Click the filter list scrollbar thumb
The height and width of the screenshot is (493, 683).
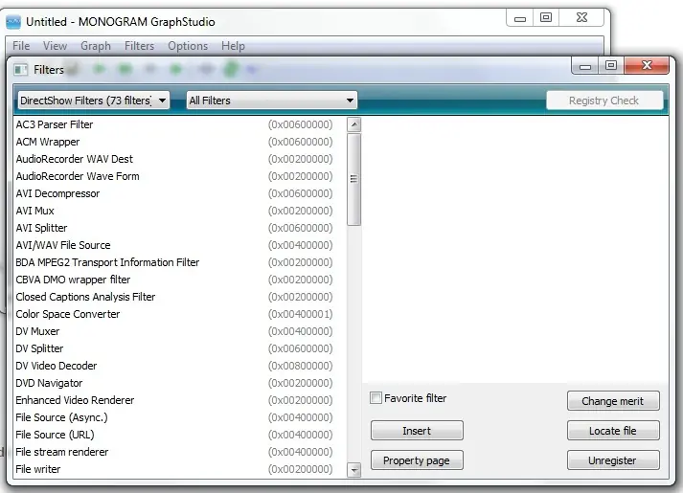(353, 179)
